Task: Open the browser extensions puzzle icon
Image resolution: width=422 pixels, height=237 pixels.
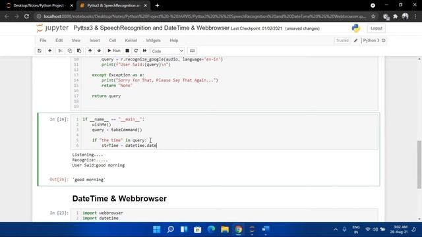Action: coord(396,16)
